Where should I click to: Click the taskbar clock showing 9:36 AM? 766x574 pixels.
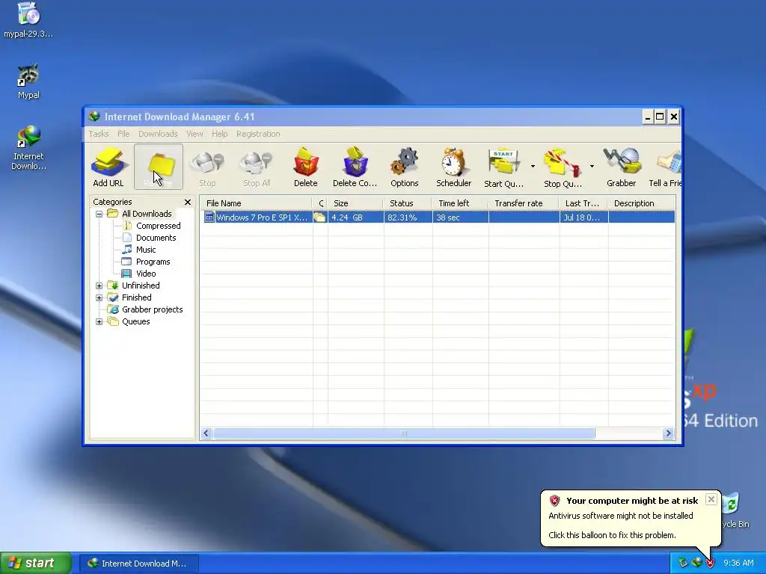738,564
